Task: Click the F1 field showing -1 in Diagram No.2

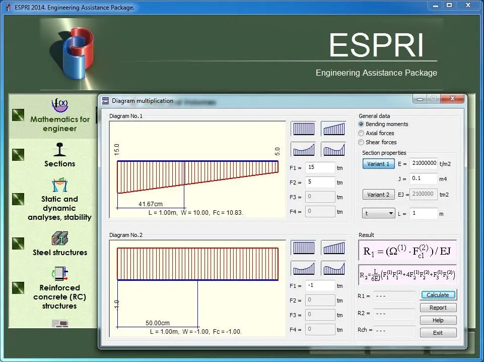Action: 320,285
